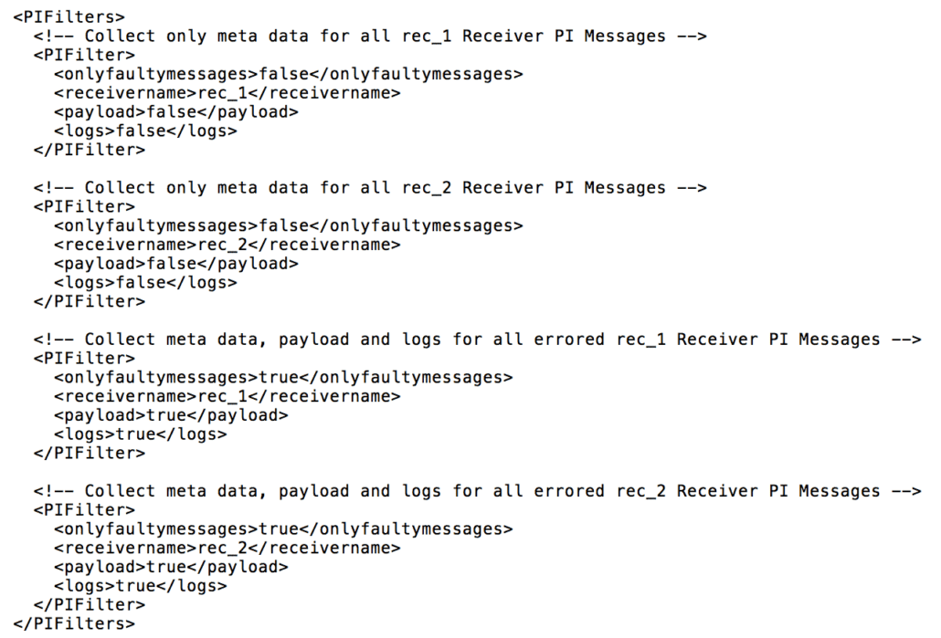Click onlyfaultymessages true line in third PIFilter block
Screen dimensions: 941x638
click(283, 377)
